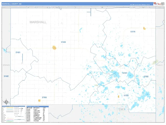Click the 'ROBERTS' neighboring county label

pos(160,65)
